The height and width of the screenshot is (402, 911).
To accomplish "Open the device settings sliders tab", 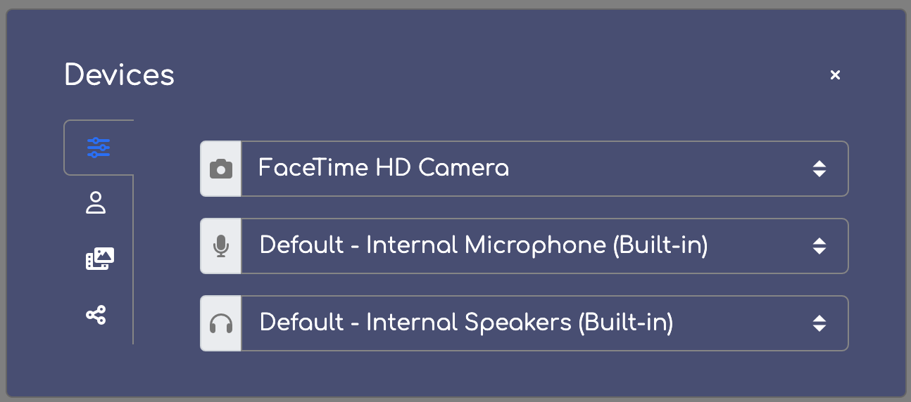I will 98,148.
